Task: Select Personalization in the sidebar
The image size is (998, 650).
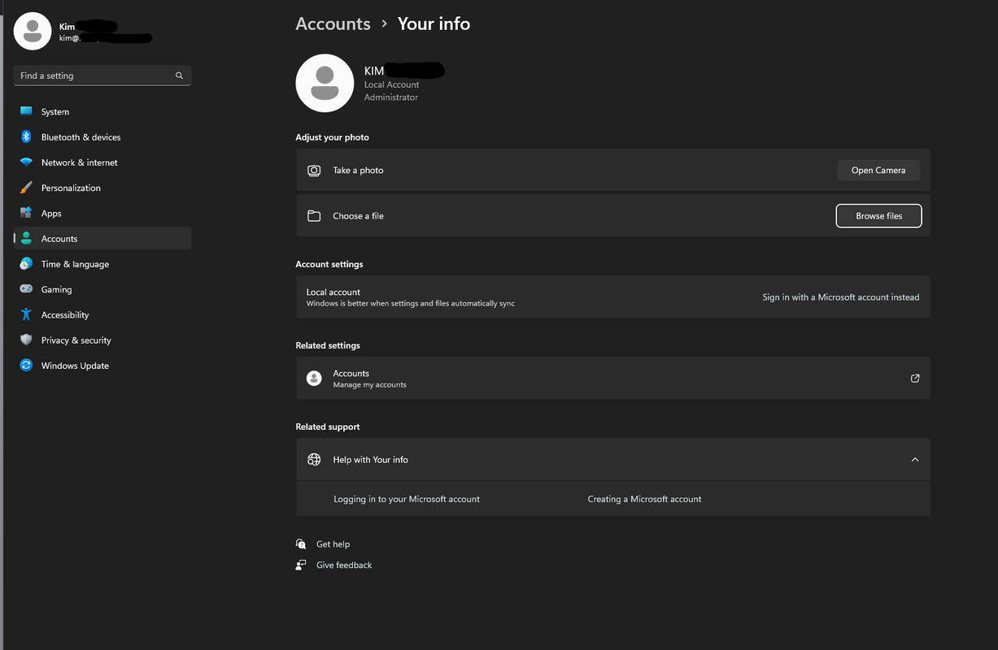Action: tap(102, 188)
